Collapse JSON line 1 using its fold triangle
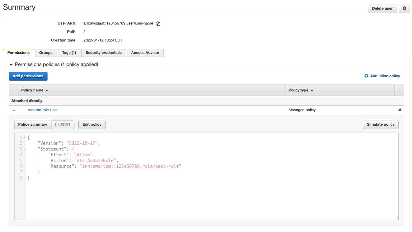The image size is (412, 232). point(24,137)
